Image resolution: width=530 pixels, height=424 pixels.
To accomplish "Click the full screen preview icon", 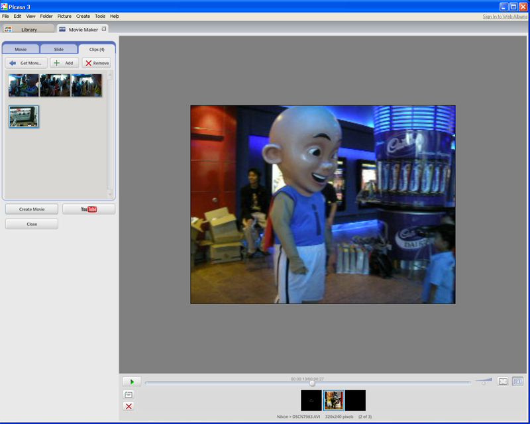I will coord(503,382).
